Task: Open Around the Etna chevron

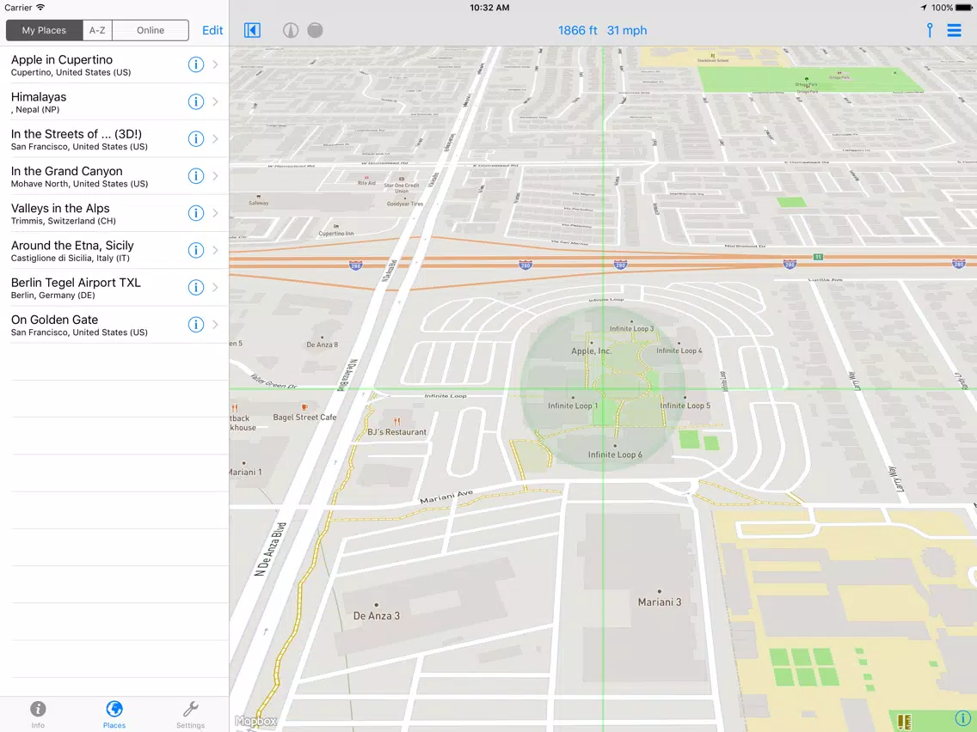Action: (x=215, y=250)
